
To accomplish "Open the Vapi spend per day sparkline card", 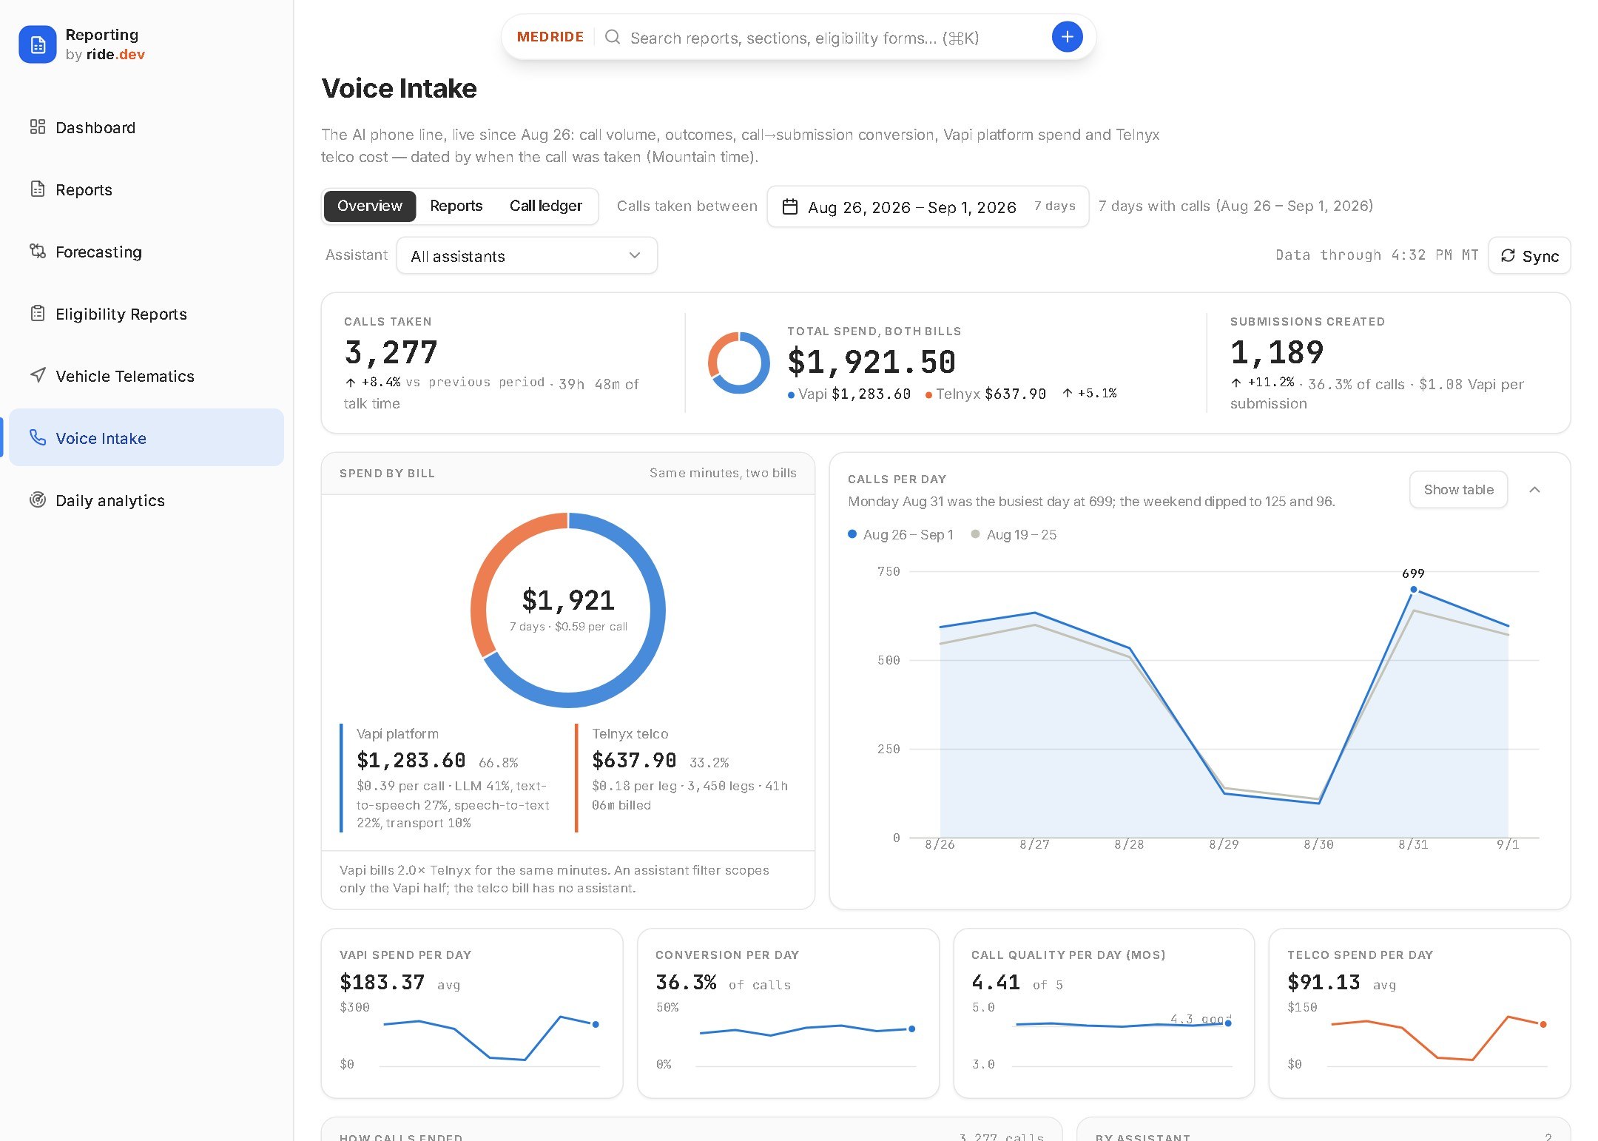I will tap(472, 1014).
